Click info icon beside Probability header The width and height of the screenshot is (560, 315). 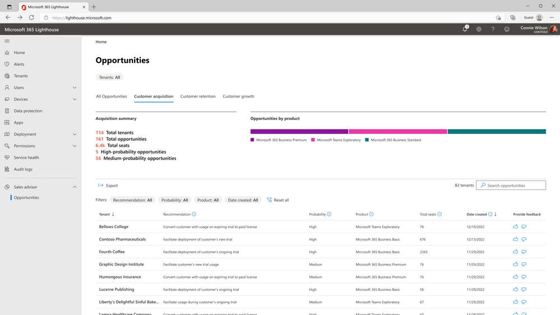[x=329, y=214]
